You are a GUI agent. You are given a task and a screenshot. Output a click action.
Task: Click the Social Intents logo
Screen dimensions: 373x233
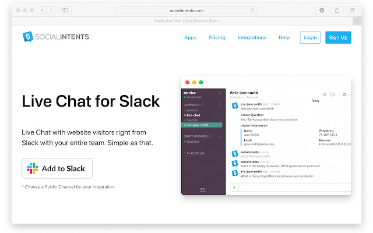coord(56,37)
